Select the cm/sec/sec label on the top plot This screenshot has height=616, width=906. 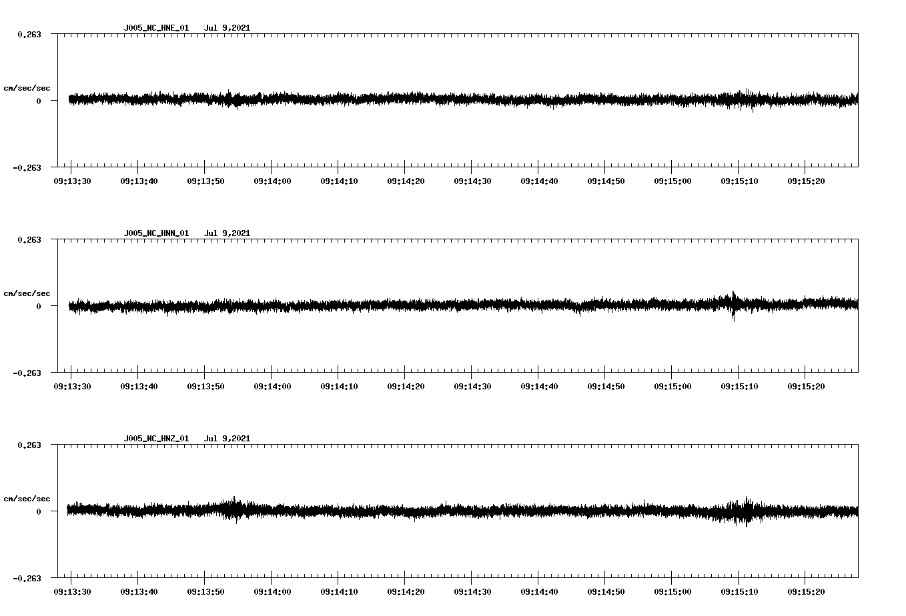(x=27, y=87)
